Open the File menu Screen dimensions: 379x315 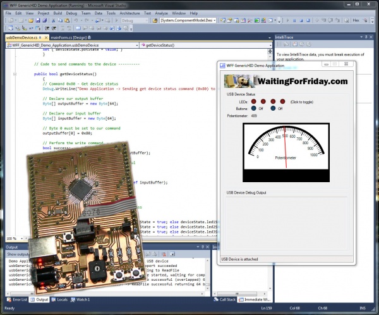coord(8,13)
